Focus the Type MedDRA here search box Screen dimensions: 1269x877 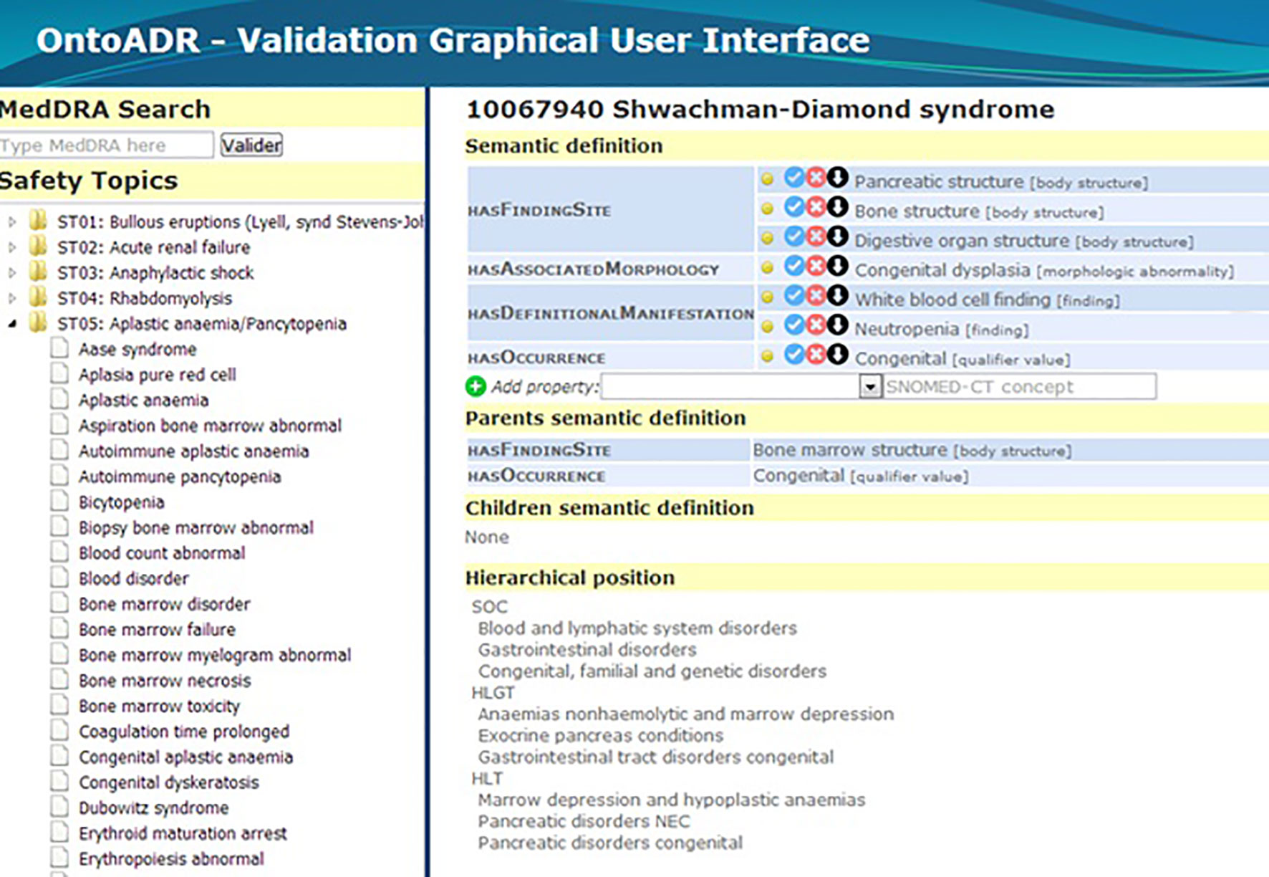(107, 145)
